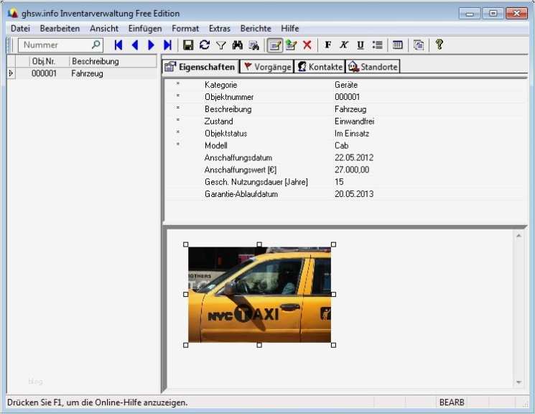Viewport: 535px width, 414px height.
Task: Switch to the Vorgänge tab
Action: [x=267, y=67]
